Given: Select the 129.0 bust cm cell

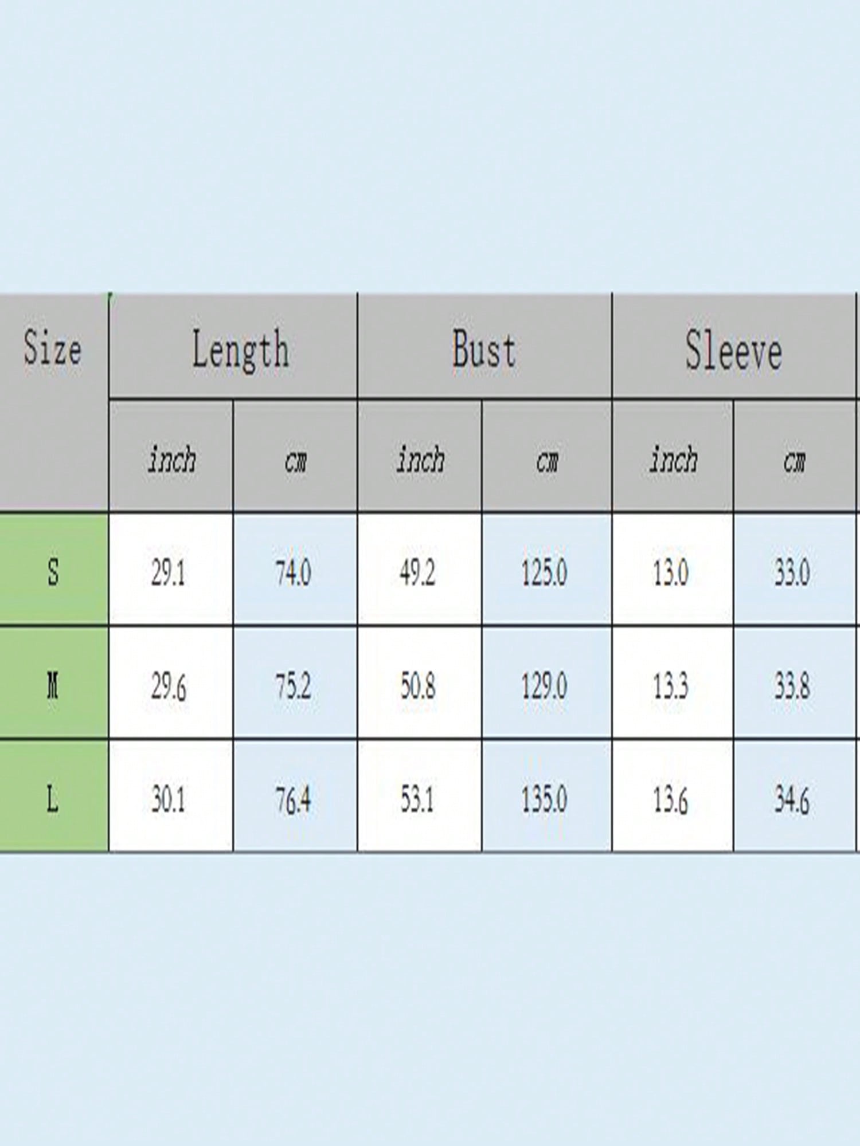Looking at the screenshot, I should point(545,686).
